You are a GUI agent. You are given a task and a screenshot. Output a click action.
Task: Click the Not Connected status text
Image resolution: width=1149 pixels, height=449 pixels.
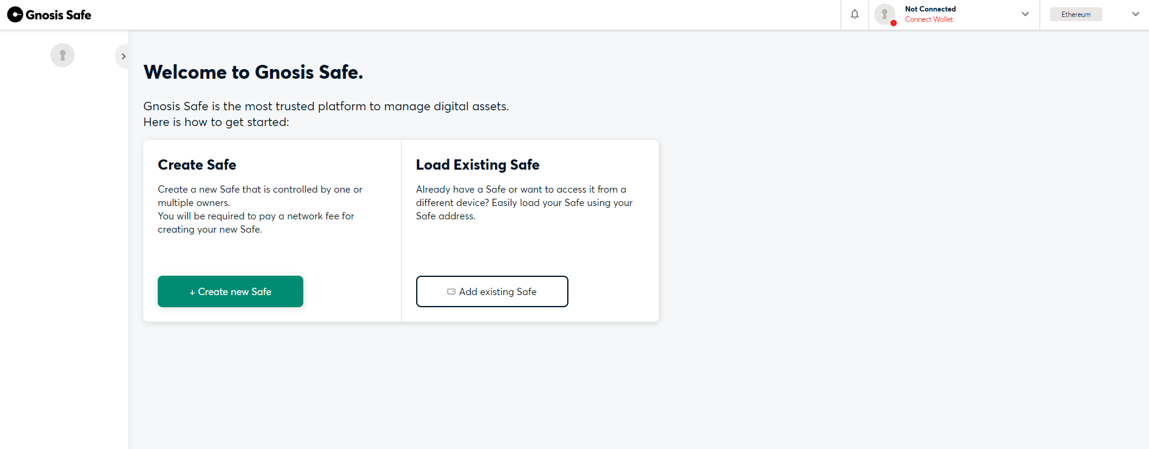[x=930, y=9]
